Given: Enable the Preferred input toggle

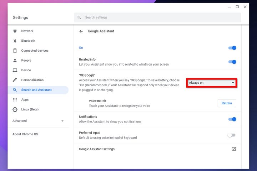Looking at the screenshot, I should click(232, 135).
